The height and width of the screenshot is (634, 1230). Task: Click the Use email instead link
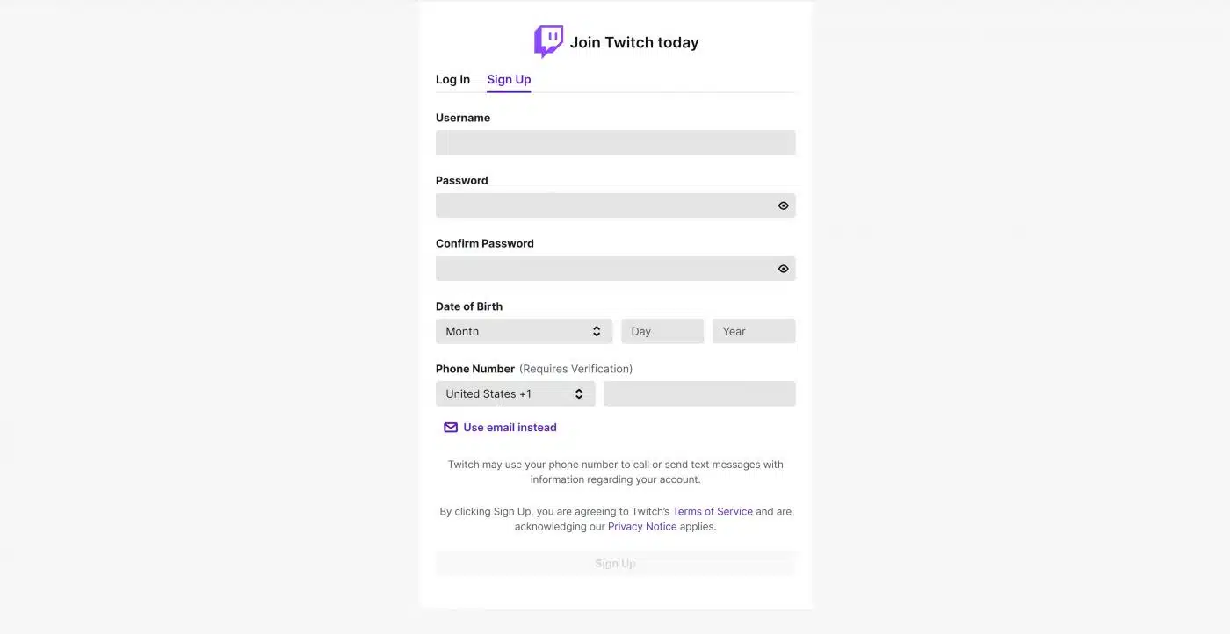coord(510,427)
